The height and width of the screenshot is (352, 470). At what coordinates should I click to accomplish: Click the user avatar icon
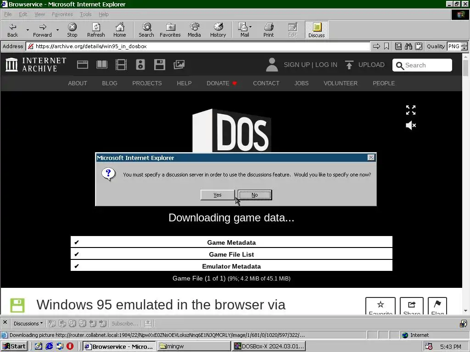272,65
